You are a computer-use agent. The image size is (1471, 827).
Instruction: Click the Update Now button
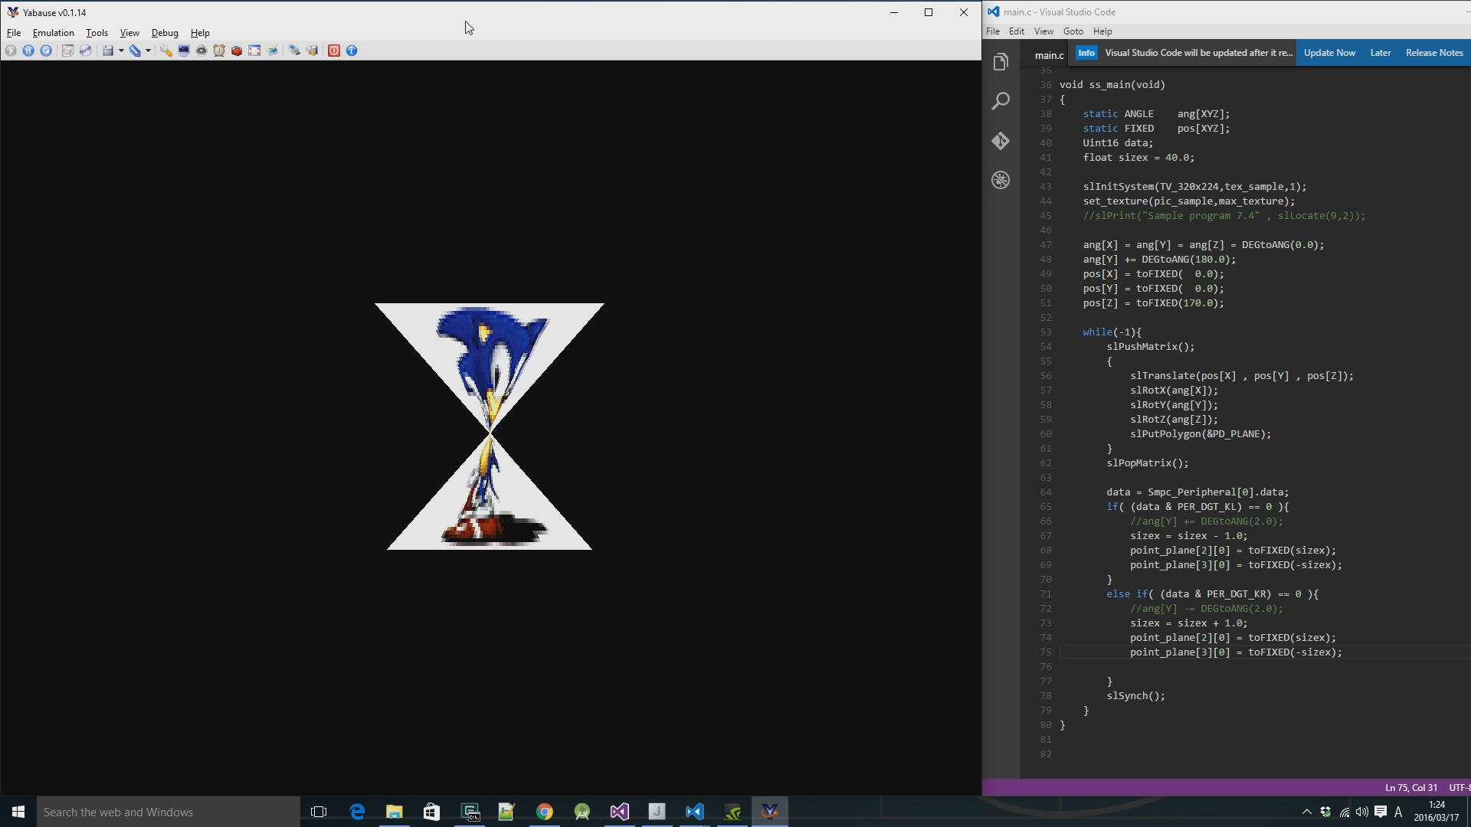1329,53
